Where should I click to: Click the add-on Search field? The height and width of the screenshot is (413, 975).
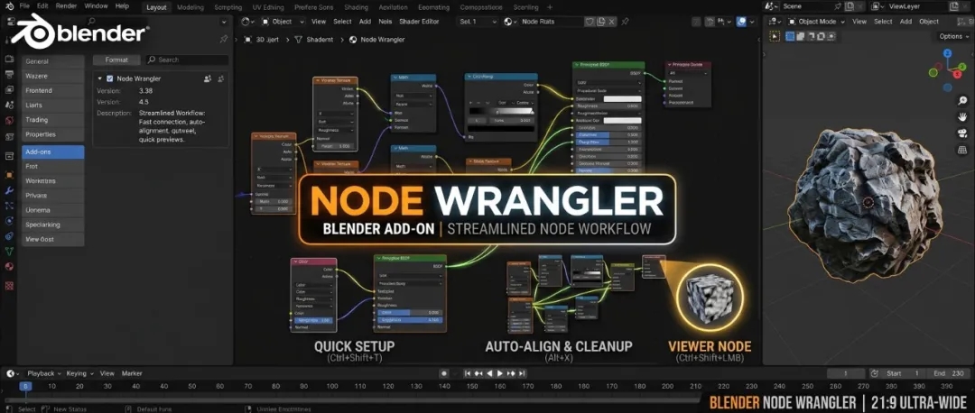tap(187, 60)
